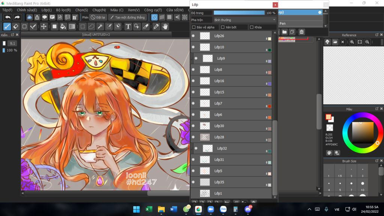Click scroll-up arrow of brush list

pyautogui.click(x=325, y=11)
